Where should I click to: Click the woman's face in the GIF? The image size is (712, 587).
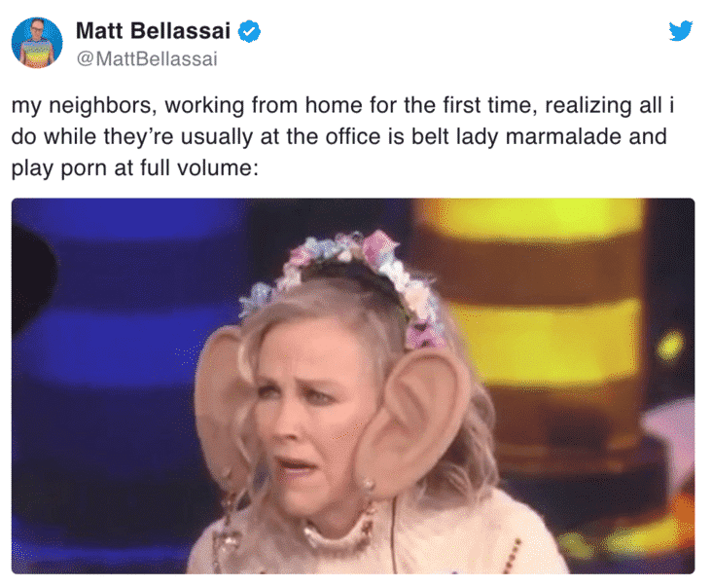click(x=313, y=409)
